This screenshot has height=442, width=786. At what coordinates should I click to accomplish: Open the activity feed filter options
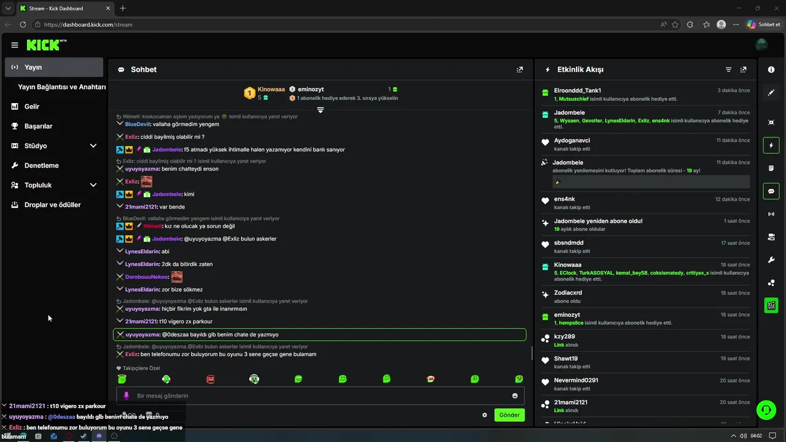coord(729,69)
